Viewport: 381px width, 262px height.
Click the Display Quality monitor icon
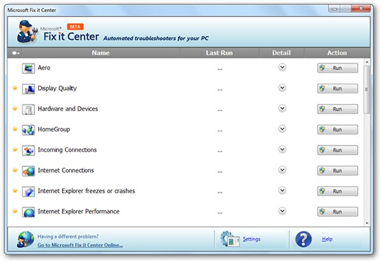(29, 88)
